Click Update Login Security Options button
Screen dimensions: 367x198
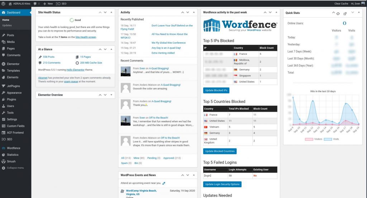coord(222,184)
